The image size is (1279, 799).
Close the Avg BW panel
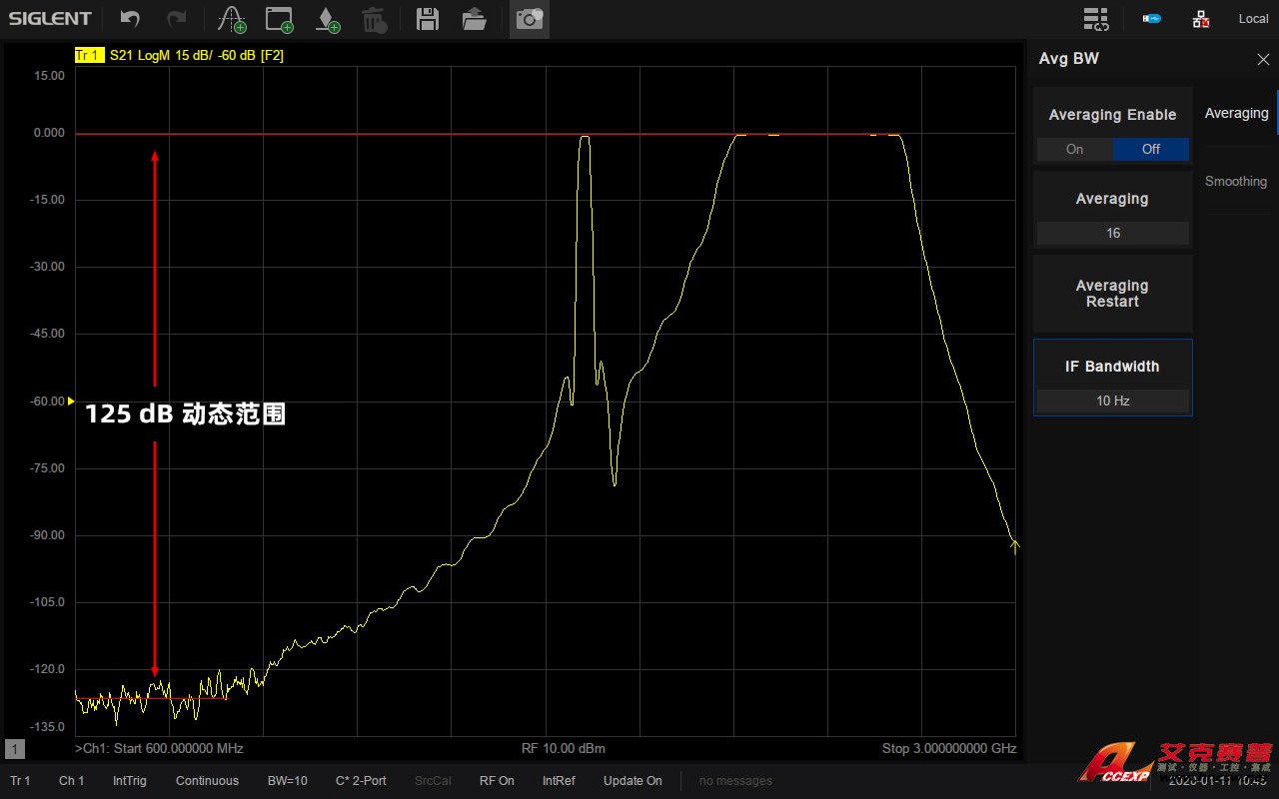[1263, 59]
